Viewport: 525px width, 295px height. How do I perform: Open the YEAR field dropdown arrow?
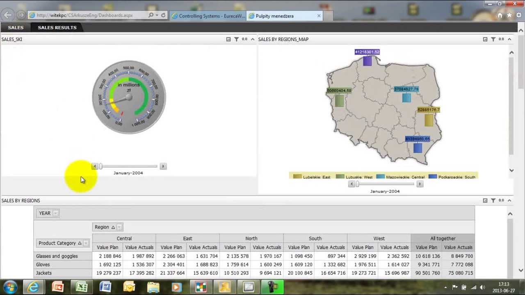point(55,213)
